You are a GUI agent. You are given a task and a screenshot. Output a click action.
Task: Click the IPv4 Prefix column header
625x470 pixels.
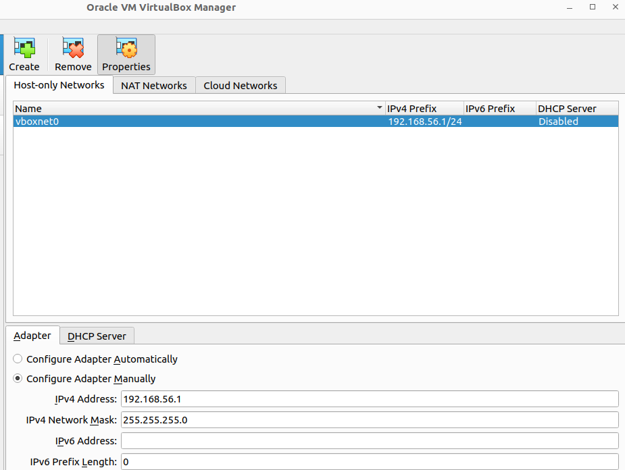(x=424, y=108)
